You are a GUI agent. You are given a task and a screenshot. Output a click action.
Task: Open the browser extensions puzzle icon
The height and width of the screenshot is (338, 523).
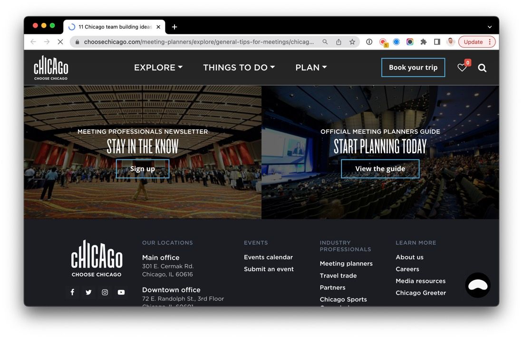(423, 42)
